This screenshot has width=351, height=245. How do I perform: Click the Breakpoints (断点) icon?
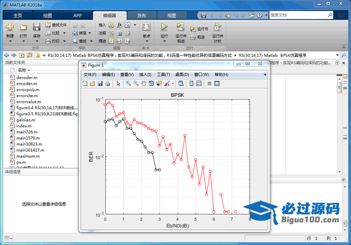147,27
